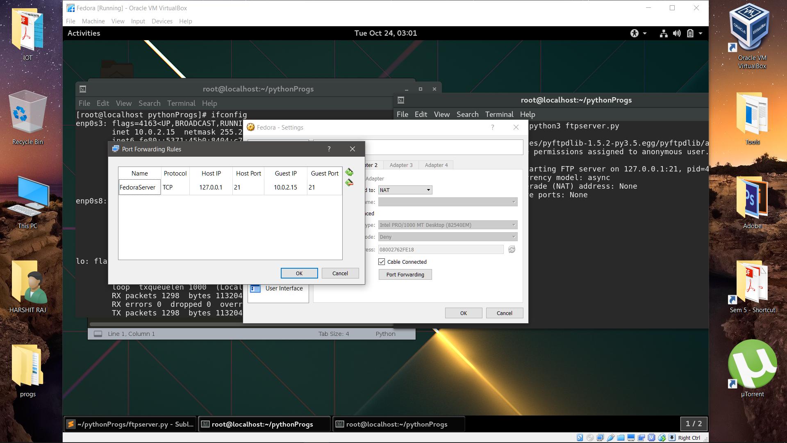Click the MAC address input field
The width and height of the screenshot is (787, 443).
pos(440,249)
